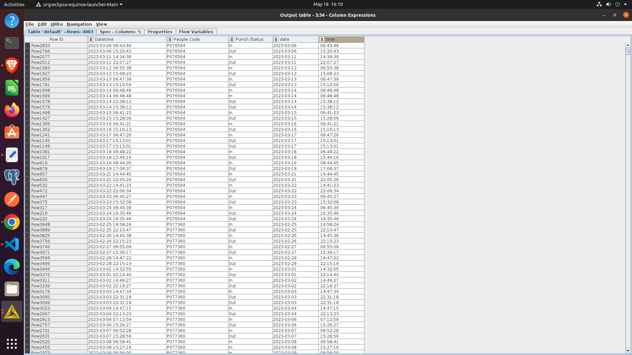Click time cell 17:06:37

tap(341, 169)
